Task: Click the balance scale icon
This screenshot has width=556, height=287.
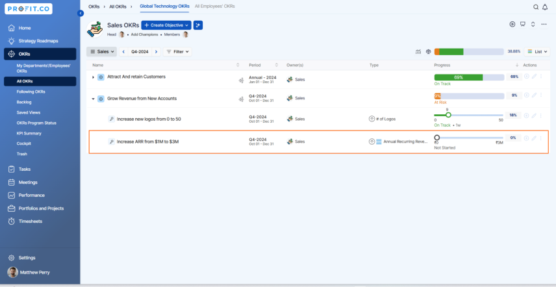Action: click(428, 52)
